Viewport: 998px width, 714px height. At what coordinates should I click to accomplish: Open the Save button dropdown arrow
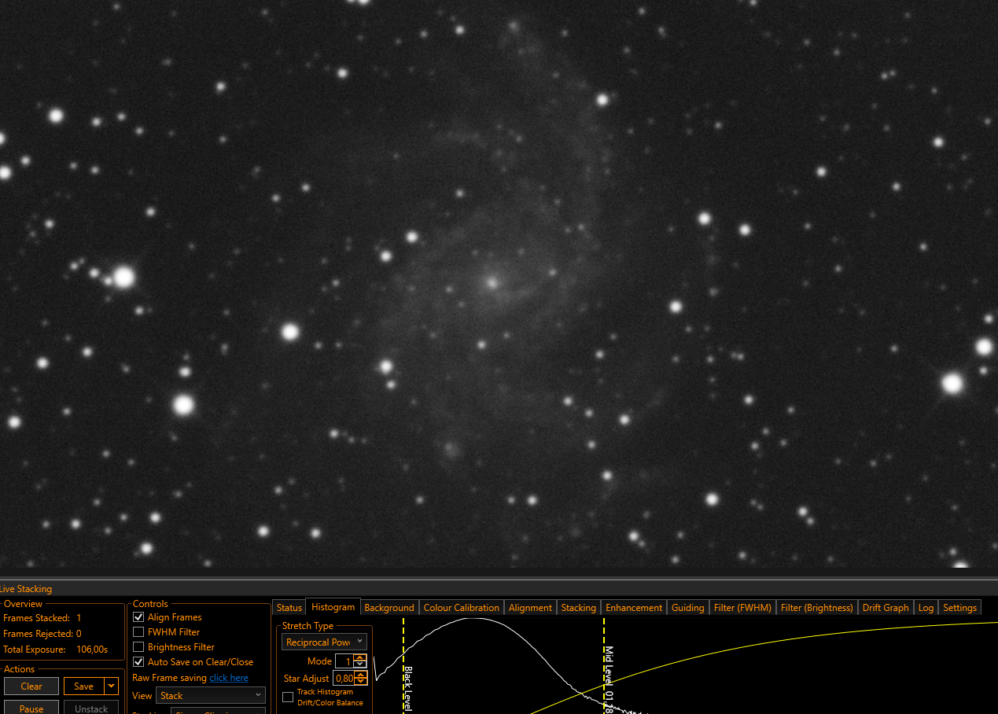point(111,686)
